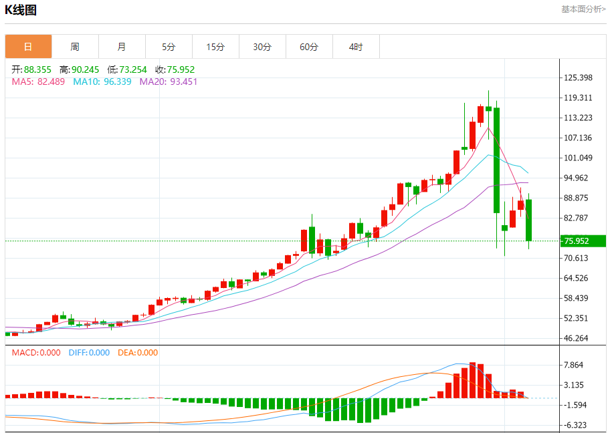
Task: Select the 4时 four-hour tab
Action: 356,47
